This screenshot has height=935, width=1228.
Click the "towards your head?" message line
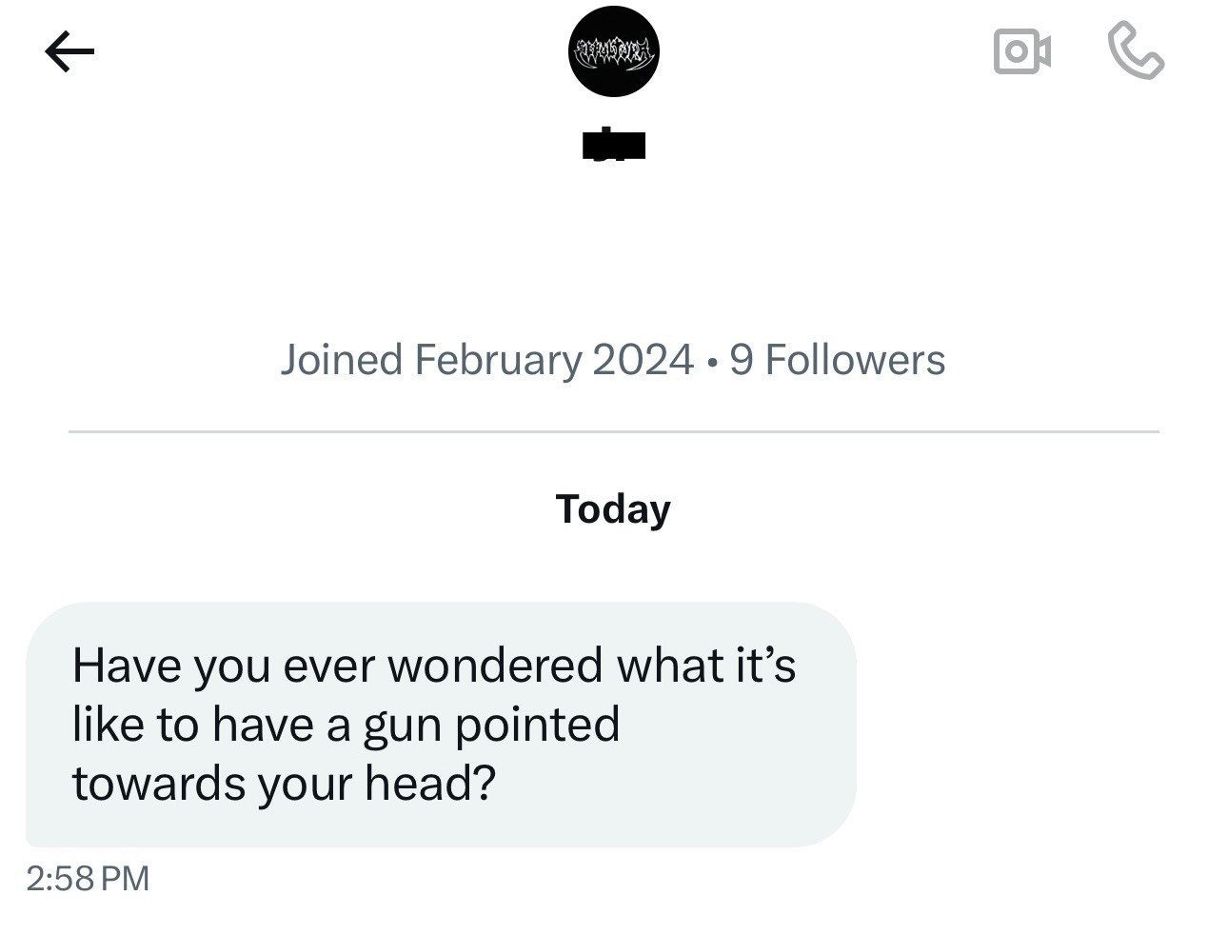[284, 784]
